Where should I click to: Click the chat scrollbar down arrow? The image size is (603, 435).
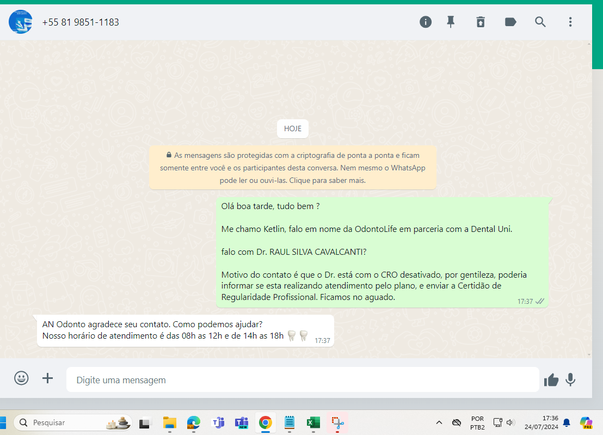[x=589, y=354]
